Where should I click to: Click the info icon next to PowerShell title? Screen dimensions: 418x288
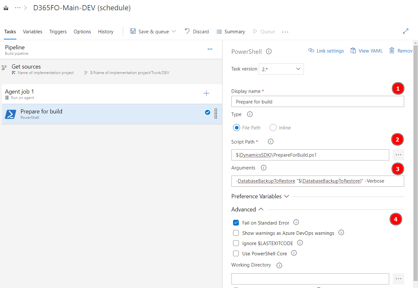click(269, 51)
